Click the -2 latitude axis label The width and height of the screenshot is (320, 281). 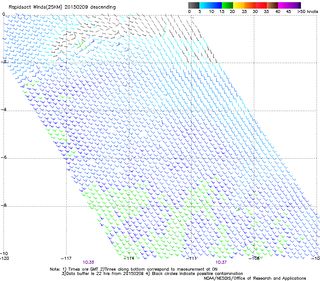click(4, 61)
